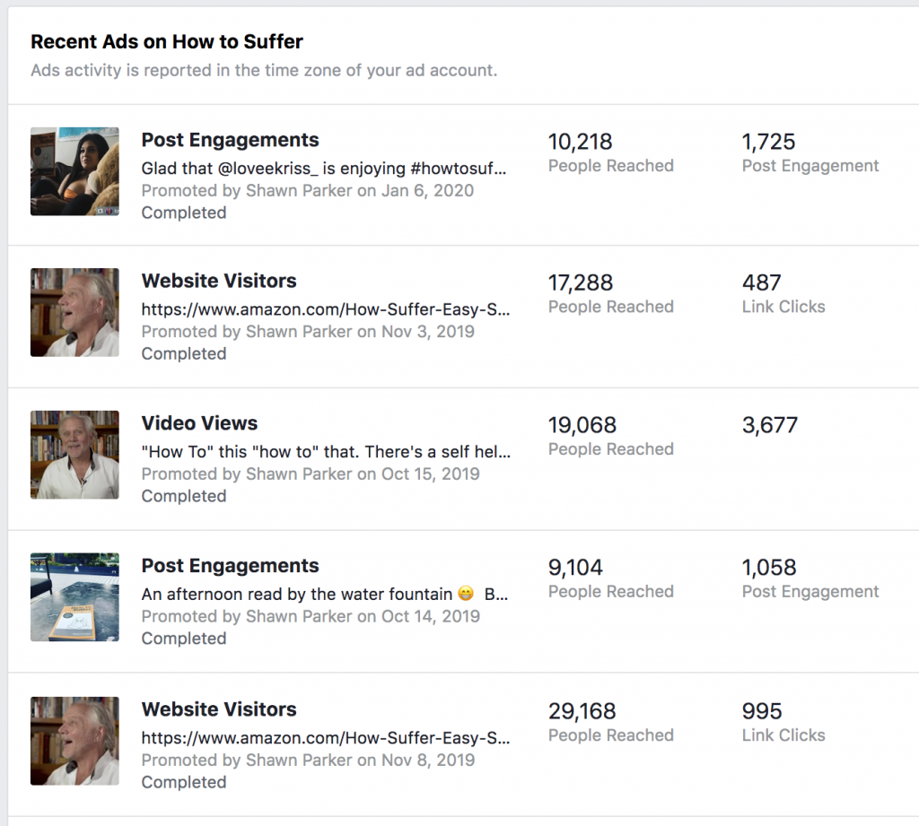Click the 1,725 Post Engagement stat

[769, 142]
